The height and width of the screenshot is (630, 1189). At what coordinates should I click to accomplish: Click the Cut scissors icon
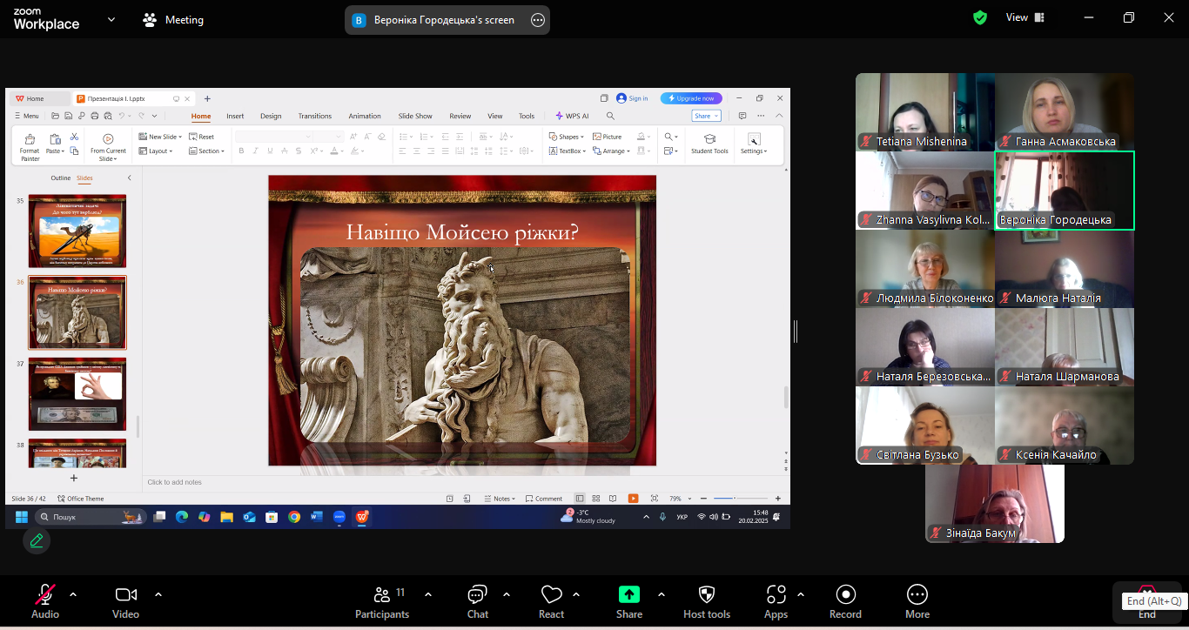pyautogui.click(x=74, y=137)
